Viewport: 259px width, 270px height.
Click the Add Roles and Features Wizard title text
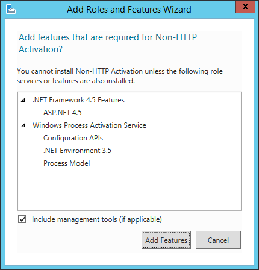(129, 10)
